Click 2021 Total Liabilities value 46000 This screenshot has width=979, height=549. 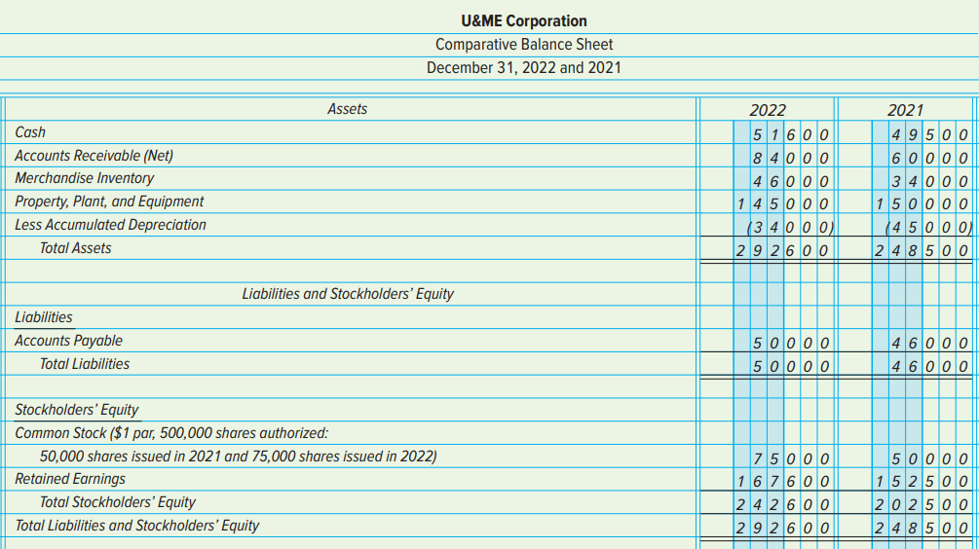929,366
